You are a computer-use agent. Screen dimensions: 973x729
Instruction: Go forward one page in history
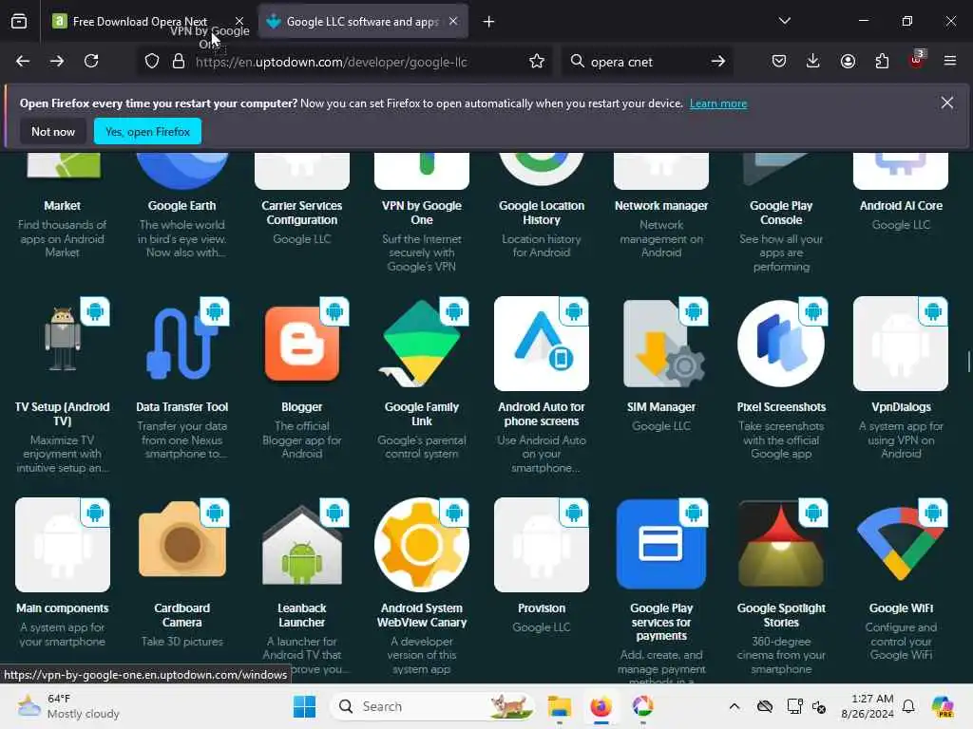pos(56,61)
